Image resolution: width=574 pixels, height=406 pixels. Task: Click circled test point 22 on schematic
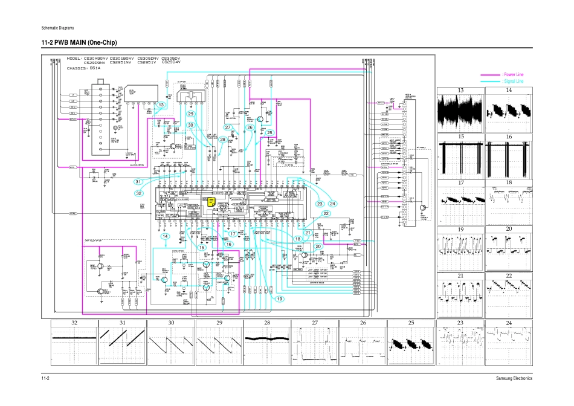(x=326, y=213)
